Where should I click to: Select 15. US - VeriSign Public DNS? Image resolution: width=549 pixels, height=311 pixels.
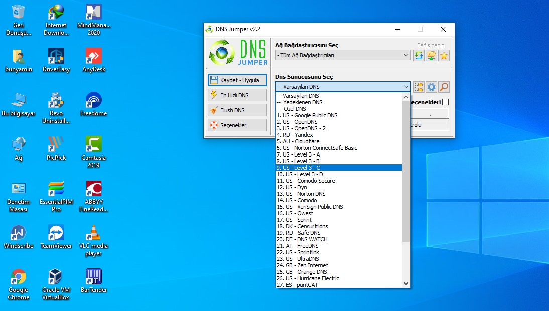click(x=339, y=207)
